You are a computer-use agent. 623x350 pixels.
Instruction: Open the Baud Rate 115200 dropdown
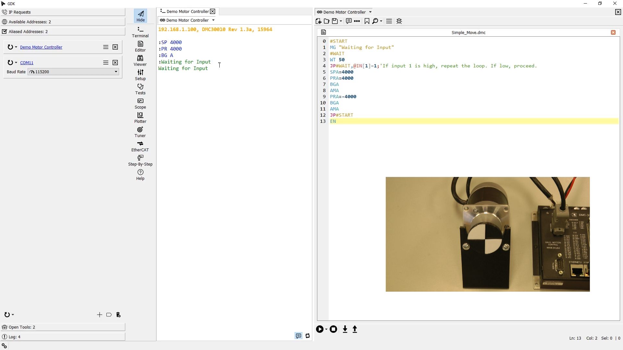pyautogui.click(x=73, y=72)
